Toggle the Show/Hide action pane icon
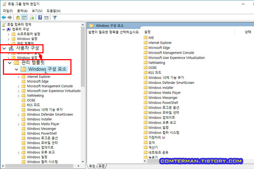254x169 pixels. [46, 17]
